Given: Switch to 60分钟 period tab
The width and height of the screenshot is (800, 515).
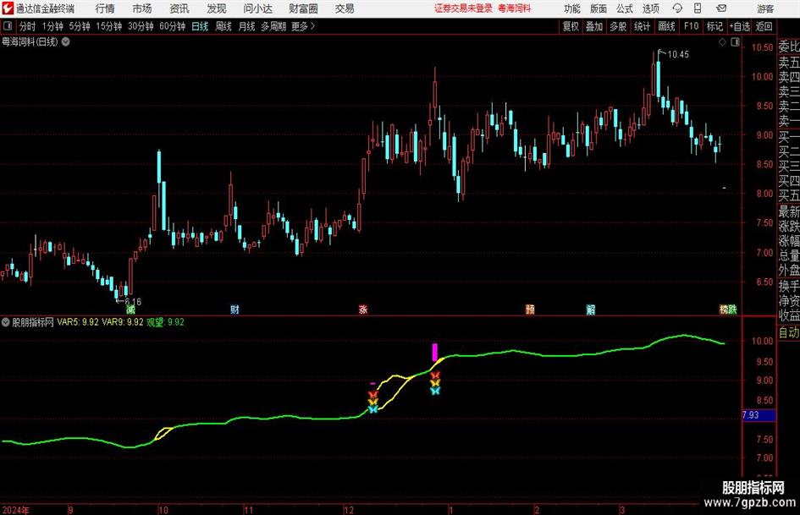Looking at the screenshot, I should 173,26.
